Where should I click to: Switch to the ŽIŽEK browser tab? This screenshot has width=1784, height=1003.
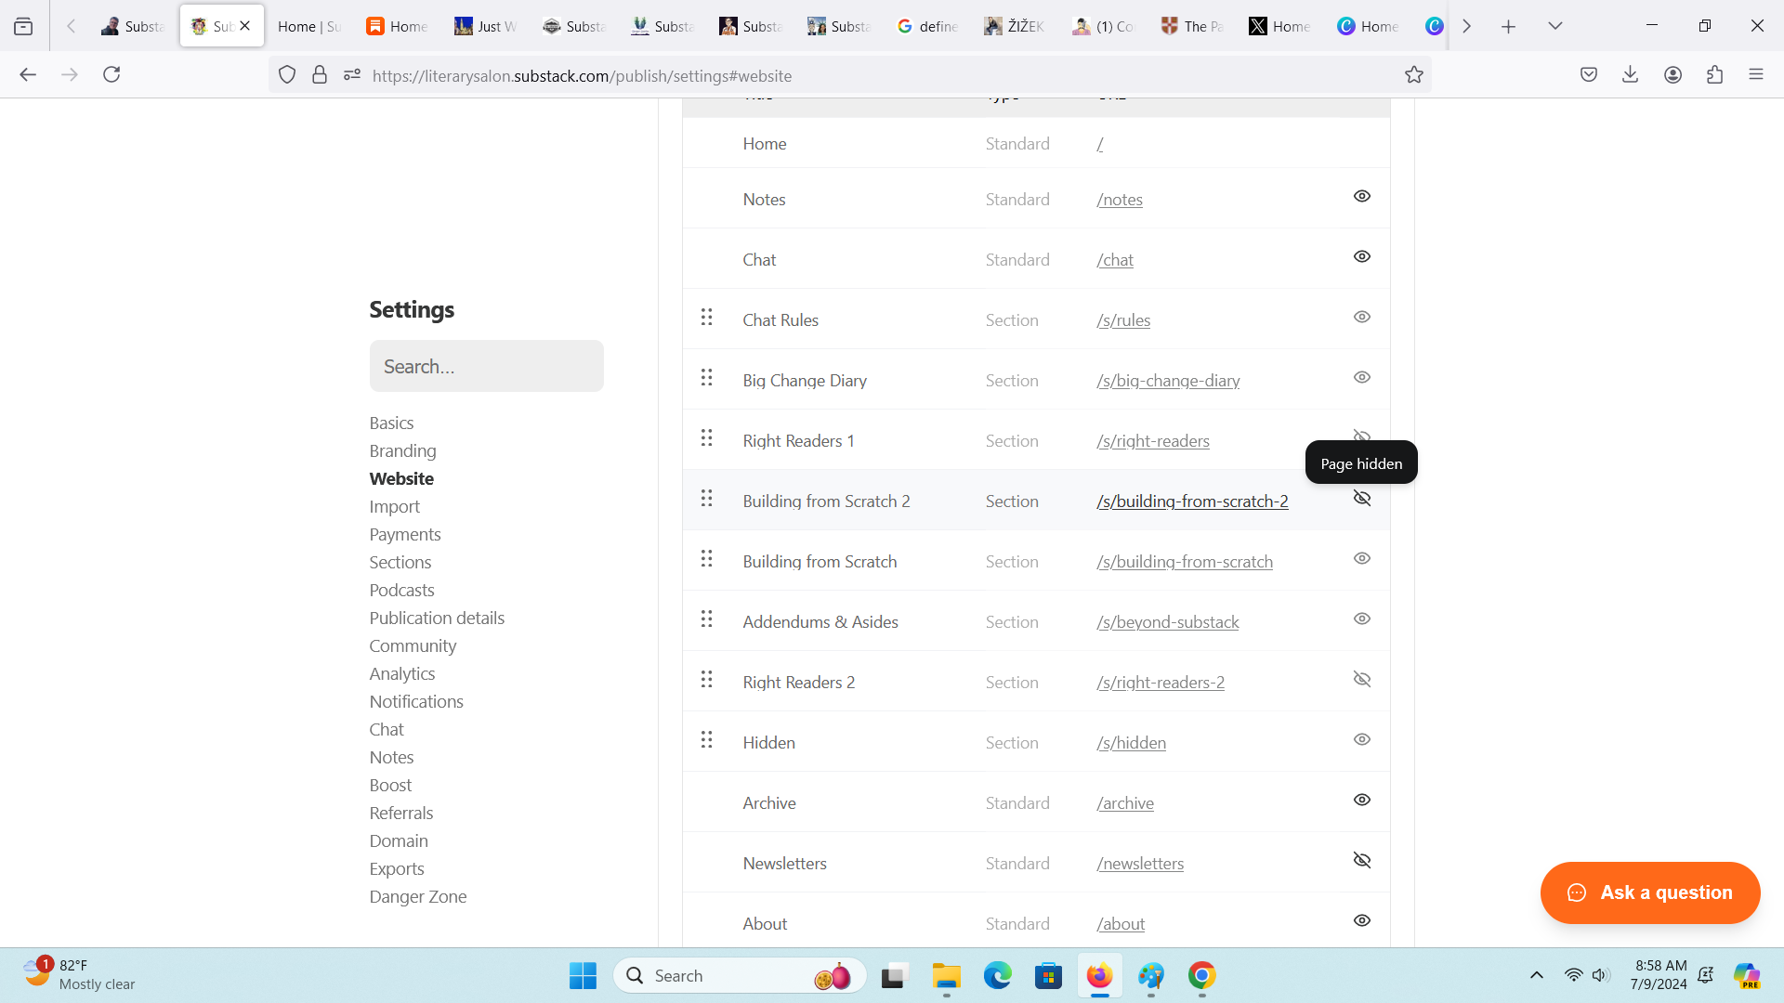1015,26
